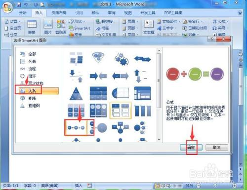The width and height of the screenshot is (247, 190).
Task: Select the three-circle equation SmartArt thumbnail
Action: (76, 127)
